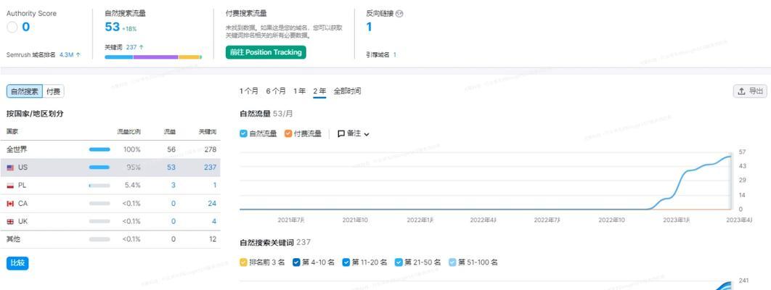The width and height of the screenshot is (771, 290).
Task: Select the 其他 row
Action: [110, 239]
